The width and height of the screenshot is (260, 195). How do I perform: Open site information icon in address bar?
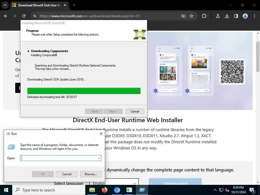pos(35,16)
